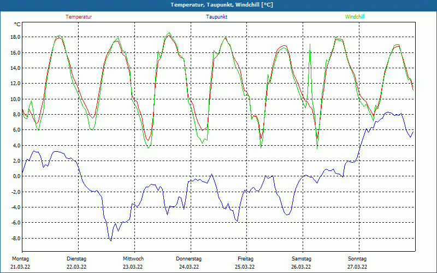Click the 8,0 y-axis value
Viewport: 437px width, 273px height.
point(16,115)
